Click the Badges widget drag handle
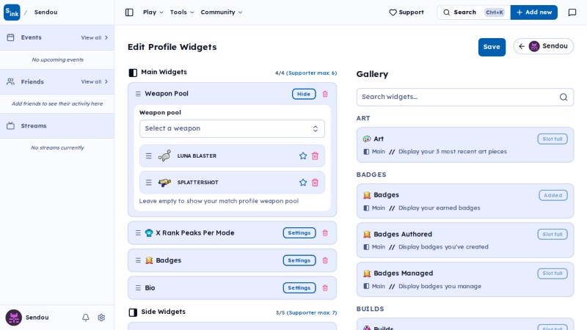This screenshot has height=330, width=587. [138, 260]
